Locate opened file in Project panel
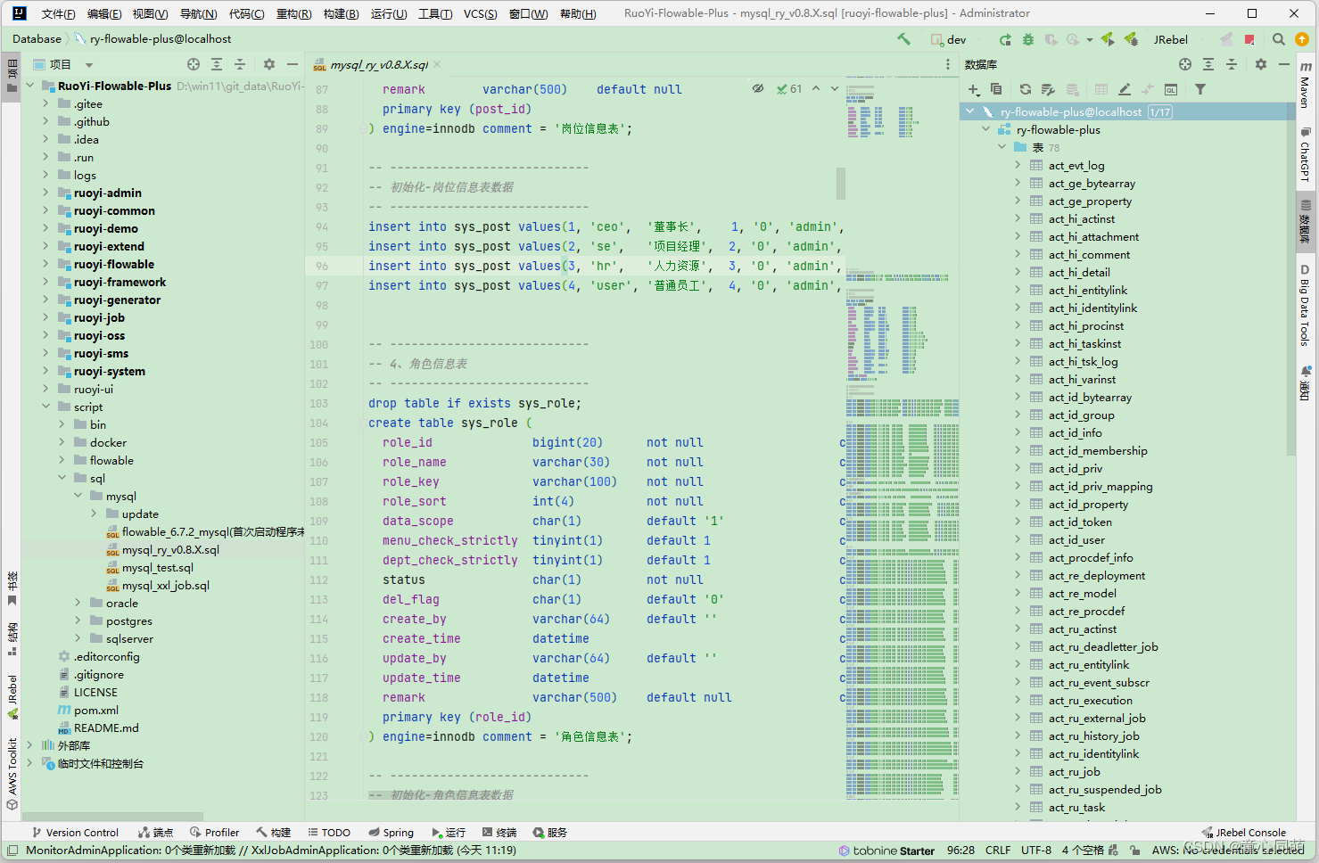1319x863 pixels. coord(194,64)
